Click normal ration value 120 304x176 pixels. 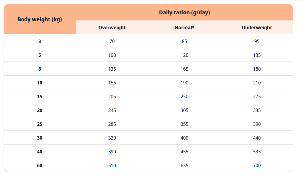(184, 55)
